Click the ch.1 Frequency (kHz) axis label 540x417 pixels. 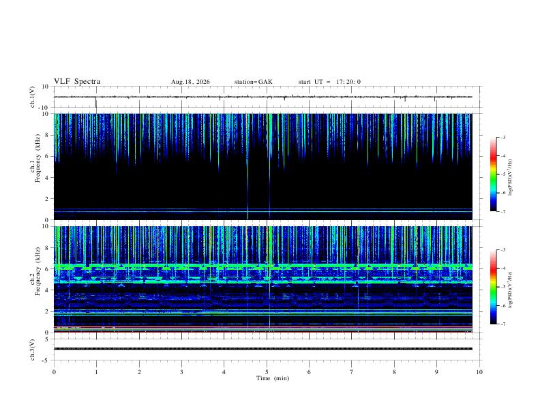coord(35,161)
